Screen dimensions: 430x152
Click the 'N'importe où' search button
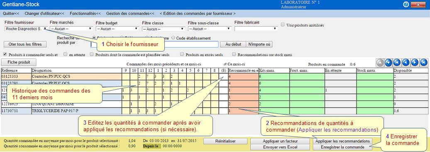pos(259,44)
